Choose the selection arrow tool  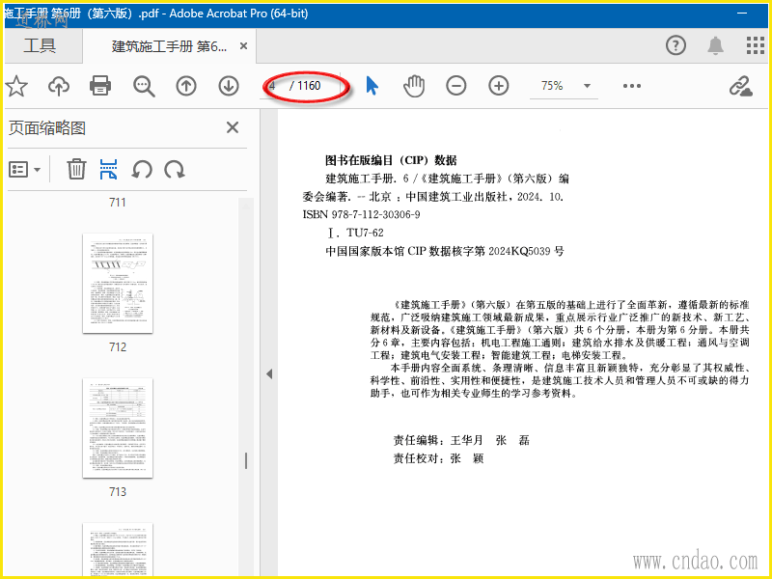point(372,86)
